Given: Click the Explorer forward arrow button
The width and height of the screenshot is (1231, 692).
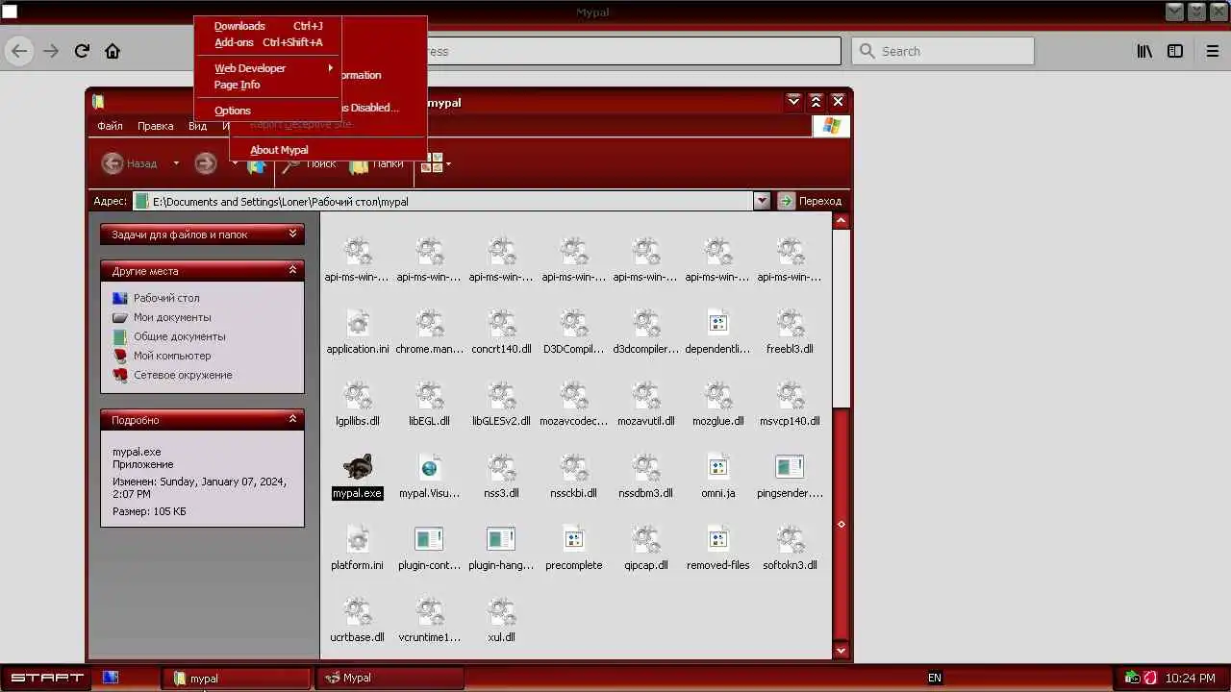Looking at the screenshot, I should 205,163.
